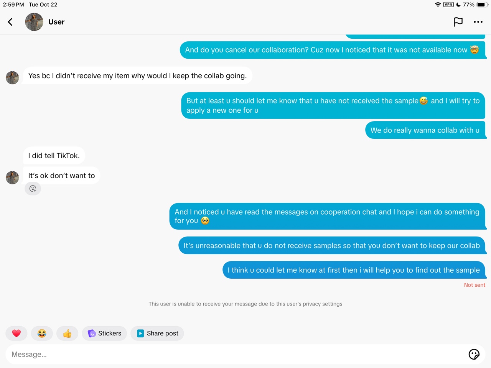The width and height of the screenshot is (491, 368).
Task: Select the "I did tell TikTok." message
Action: coord(54,156)
